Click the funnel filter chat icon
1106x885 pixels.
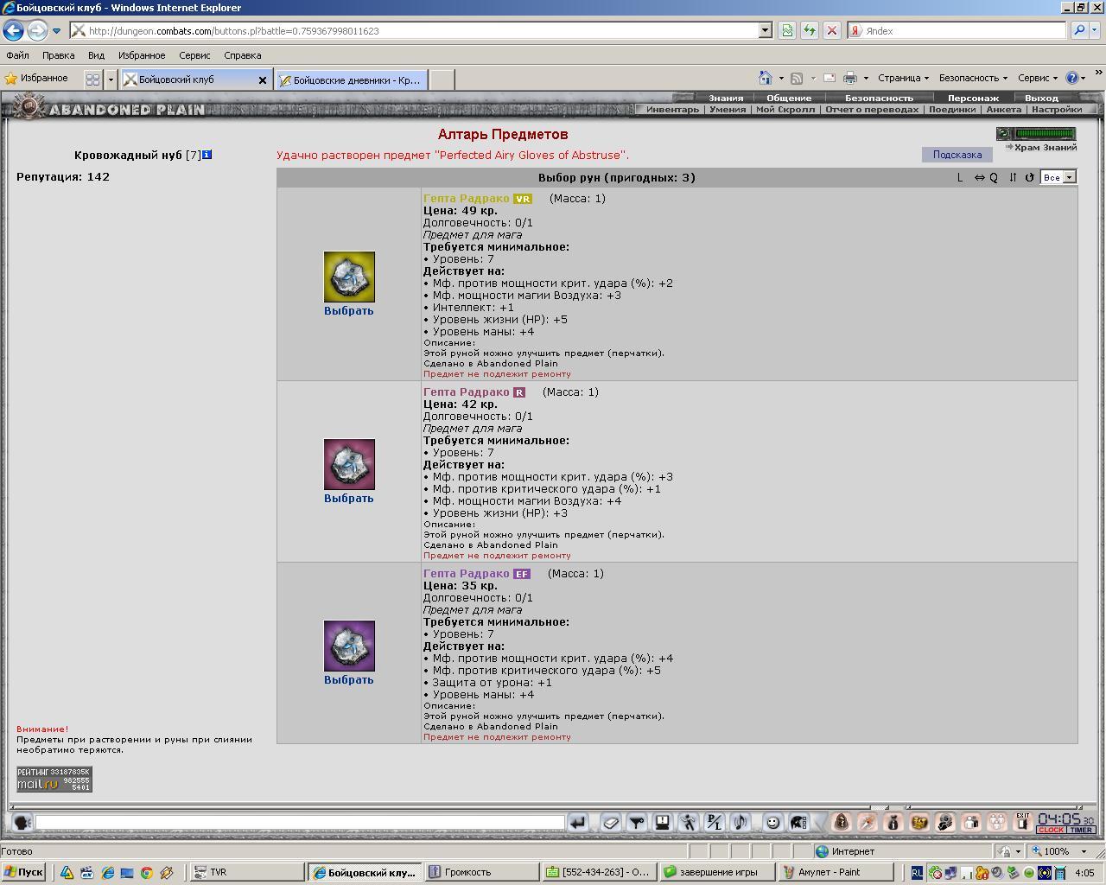coord(637,822)
